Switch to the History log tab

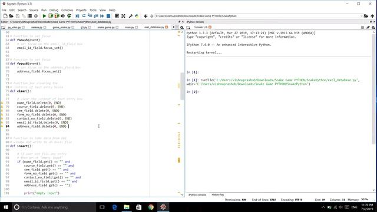(217, 195)
